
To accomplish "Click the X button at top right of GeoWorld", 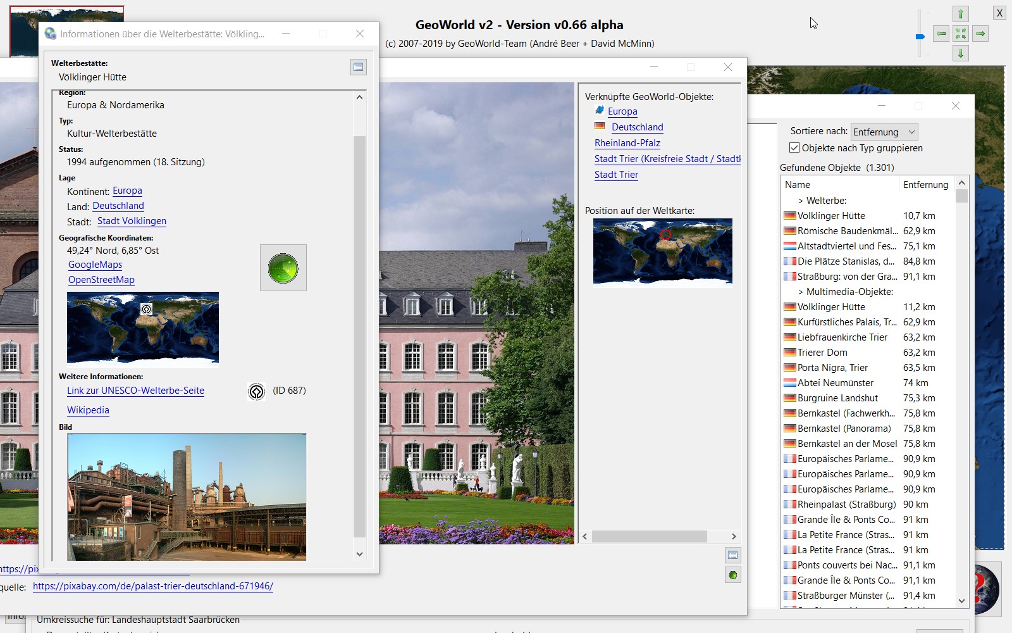I will point(999,13).
